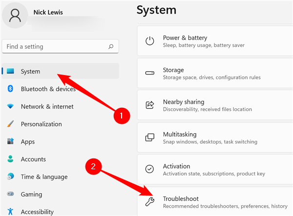This screenshot has width=293, height=216.
Task: Click the Nearby sharing icon
Action: pyautogui.click(x=150, y=105)
